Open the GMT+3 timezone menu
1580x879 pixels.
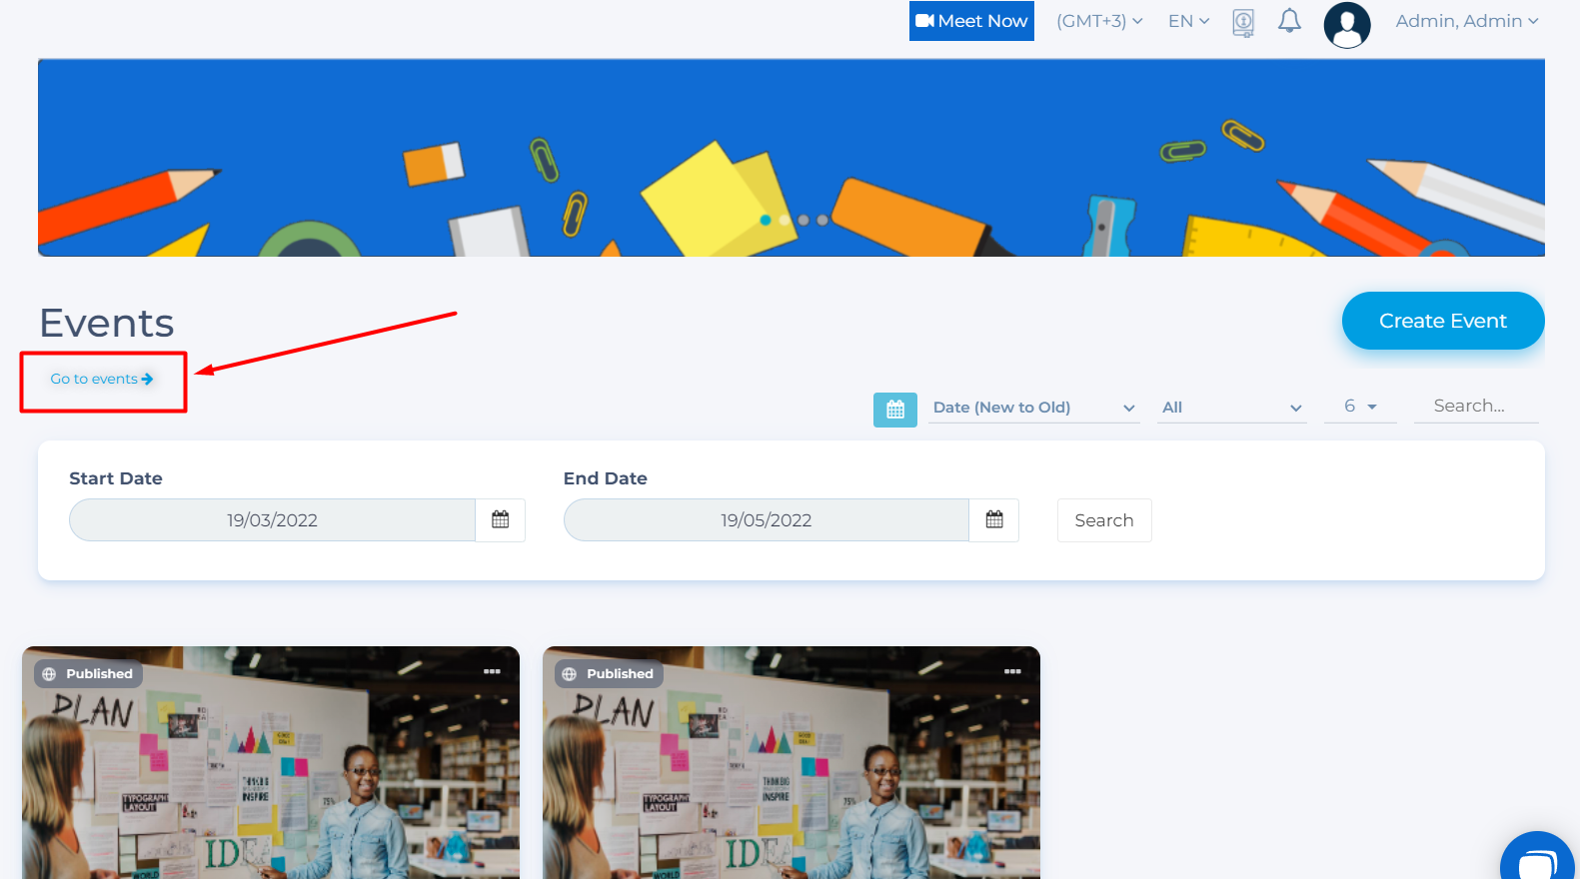1098,21
